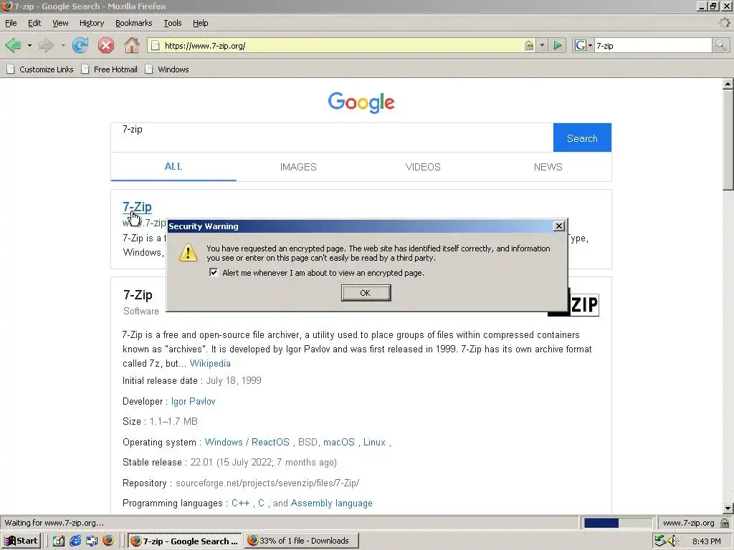The image size is (734, 550).
Task: Click the status bar padlock icon
Action: pyautogui.click(x=725, y=523)
